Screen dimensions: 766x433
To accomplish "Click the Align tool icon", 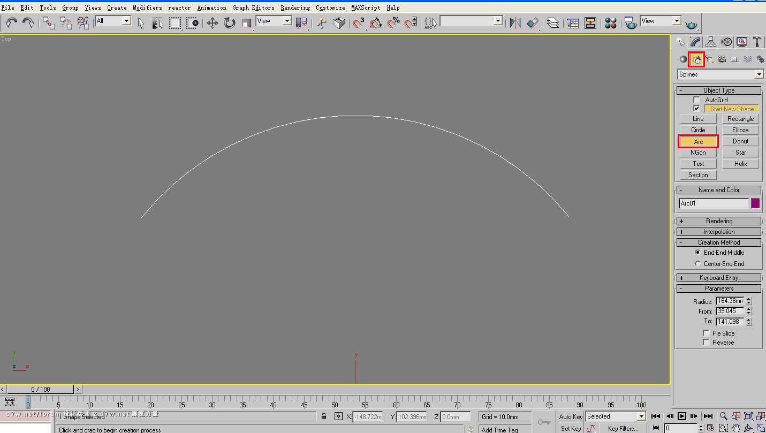I will point(533,22).
